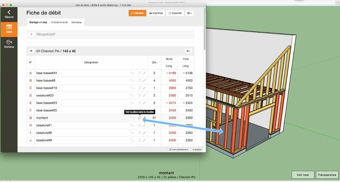This screenshot has width=340, height=182.
Task: Edit ossature#23 with pencil icon
Action: pos(144,95)
